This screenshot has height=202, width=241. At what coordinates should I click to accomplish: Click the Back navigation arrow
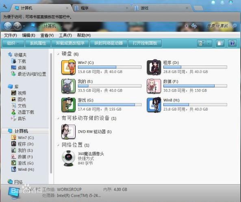(8, 26)
